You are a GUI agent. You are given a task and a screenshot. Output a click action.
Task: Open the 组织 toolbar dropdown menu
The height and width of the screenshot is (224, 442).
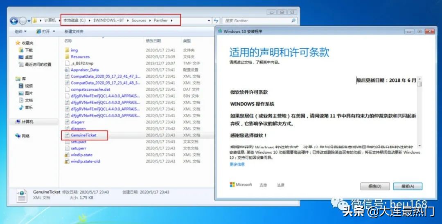(x=20, y=31)
